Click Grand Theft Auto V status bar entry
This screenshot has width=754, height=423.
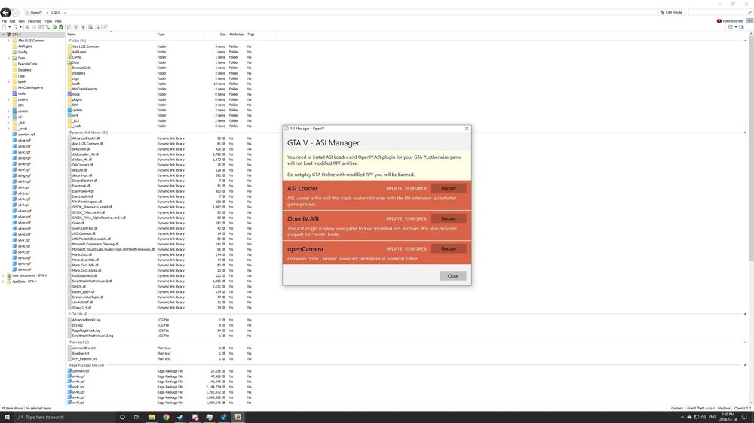(x=700, y=408)
